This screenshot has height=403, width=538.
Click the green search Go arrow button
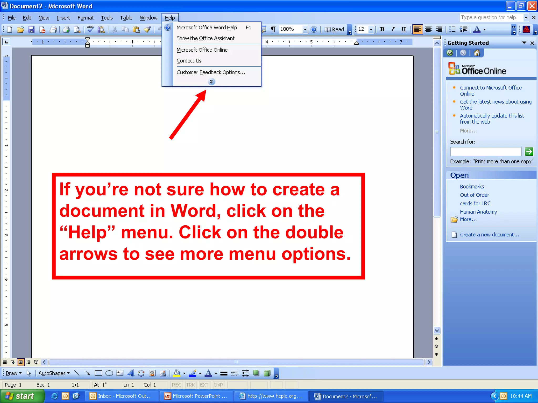point(529,151)
